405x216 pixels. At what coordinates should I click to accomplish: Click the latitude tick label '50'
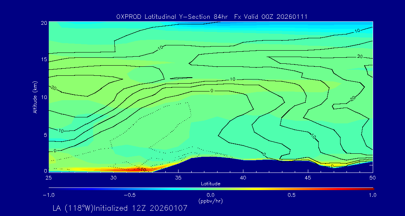tap(372, 178)
